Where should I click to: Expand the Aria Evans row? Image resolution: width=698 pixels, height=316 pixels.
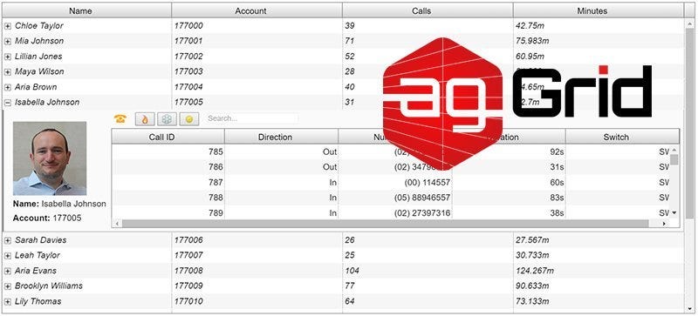(8, 271)
